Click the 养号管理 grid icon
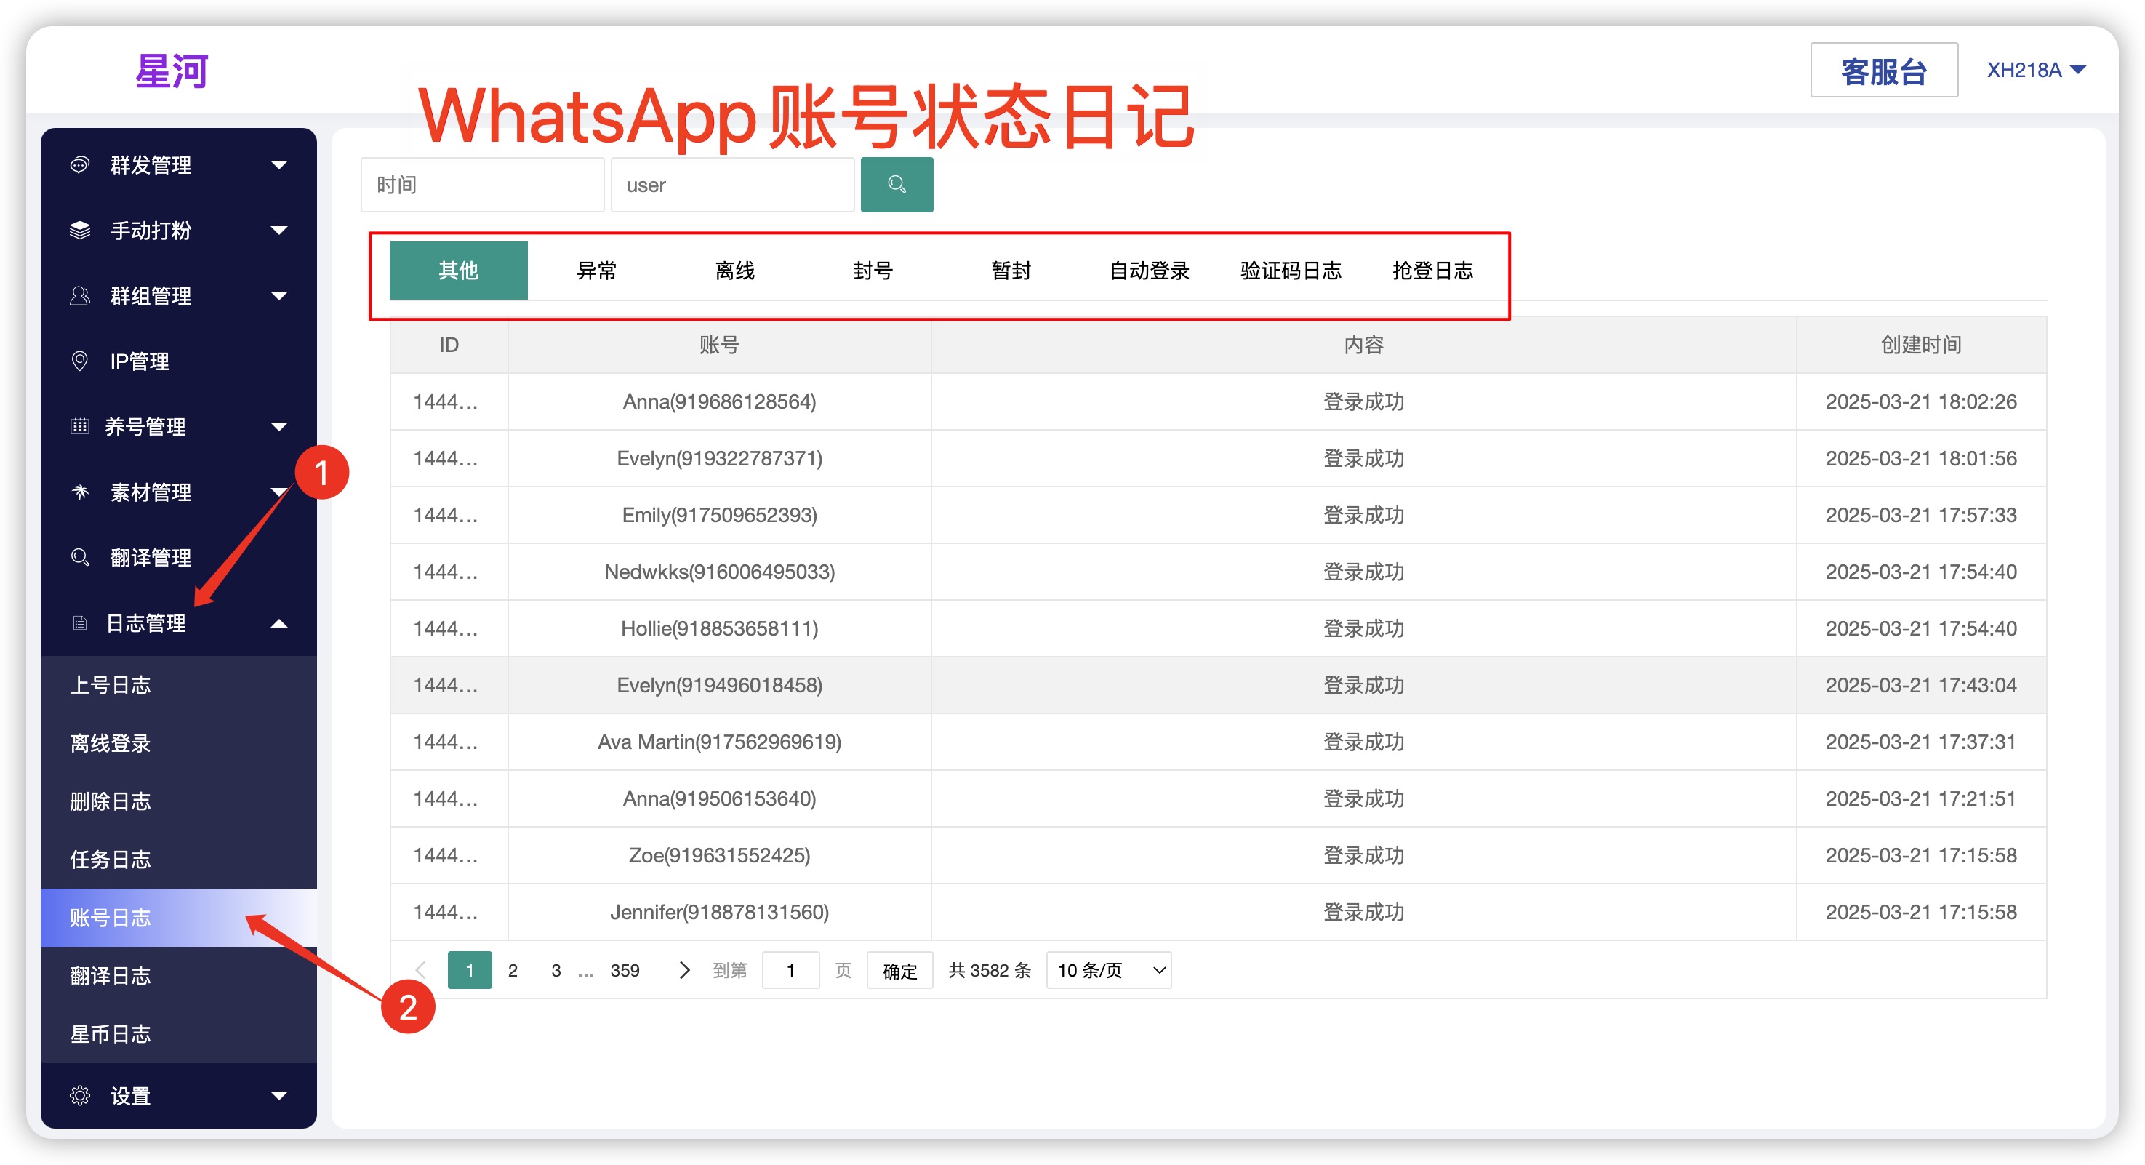The height and width of the screenshot is (1165, 2145). click(79, 426)
